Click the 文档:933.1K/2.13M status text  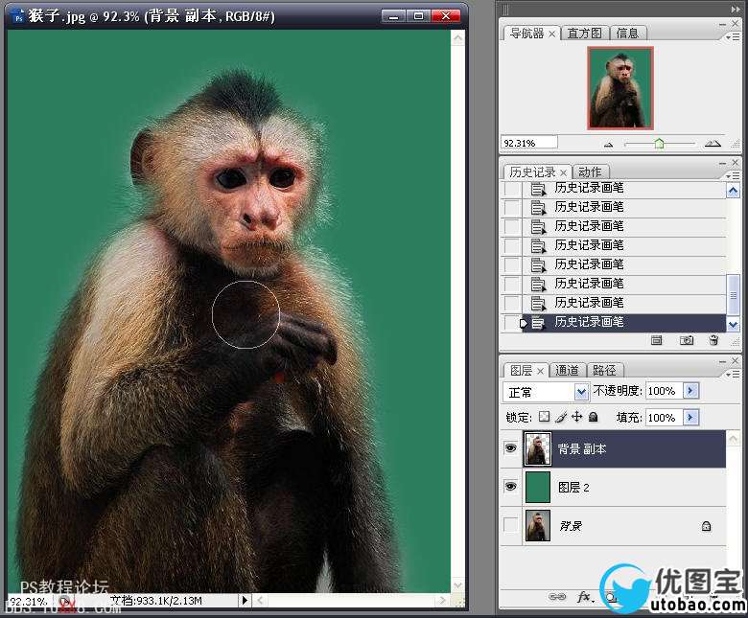tap(155, 601)
